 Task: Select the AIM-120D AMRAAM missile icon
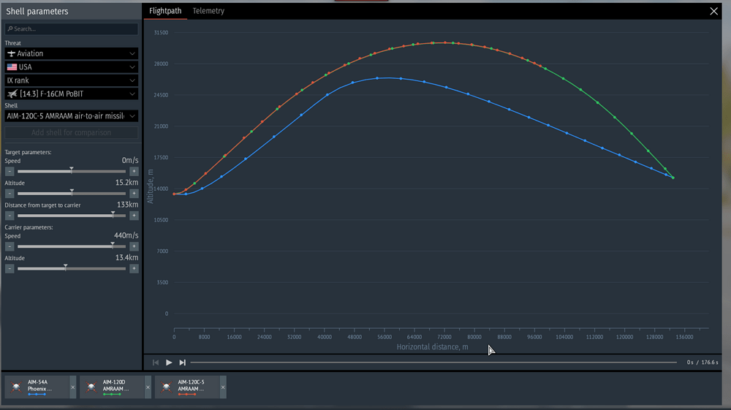(91, 387)
